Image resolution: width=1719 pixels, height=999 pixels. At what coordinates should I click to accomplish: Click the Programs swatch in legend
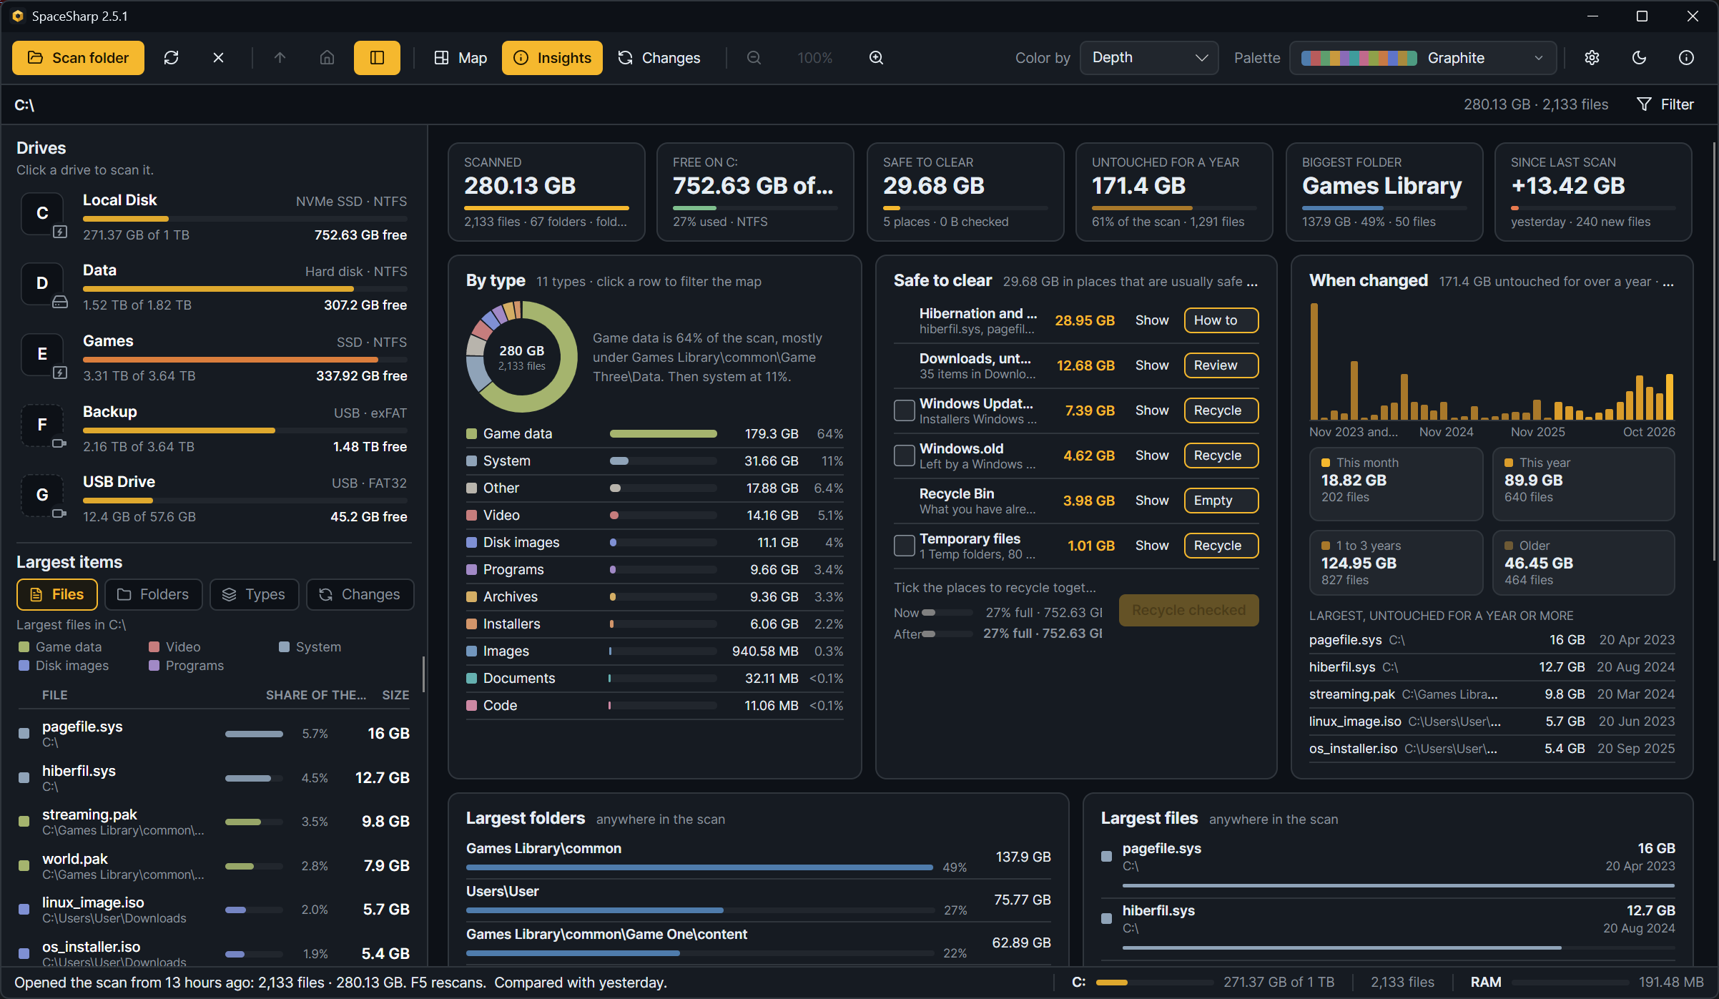(x=154, y=666)
